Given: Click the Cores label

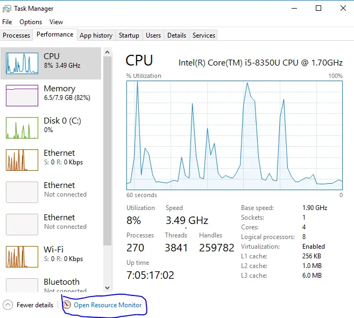Looking at the screenshot, I should click(x=250, y=227).
